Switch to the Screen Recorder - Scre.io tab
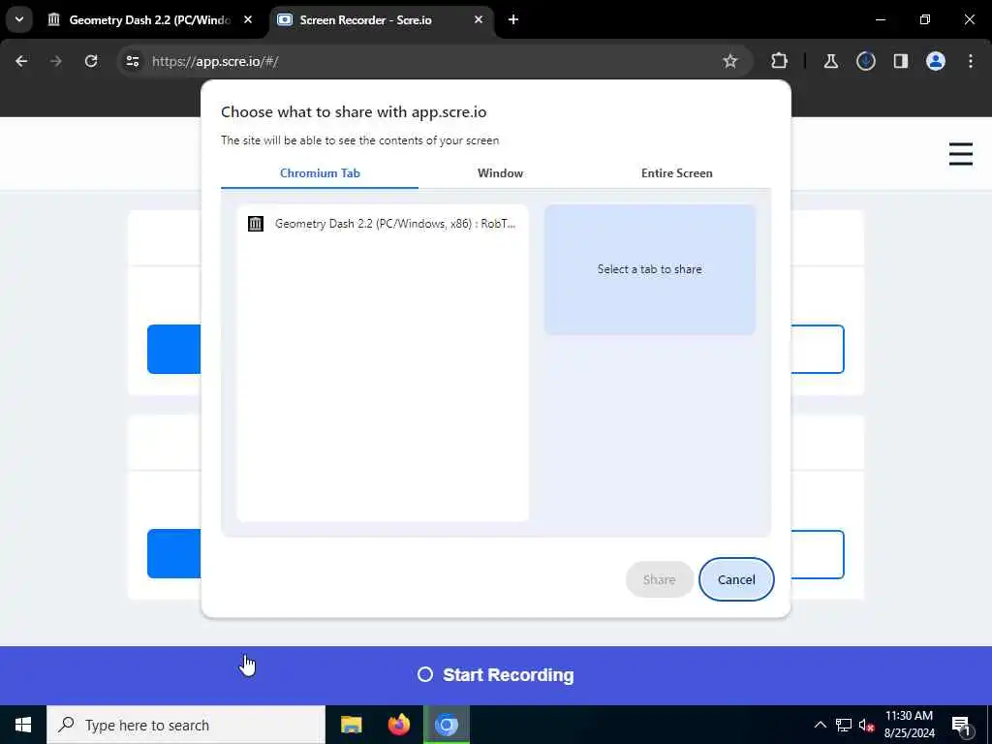The height and width of the screenshot is (744, 992). coord(382,19)
